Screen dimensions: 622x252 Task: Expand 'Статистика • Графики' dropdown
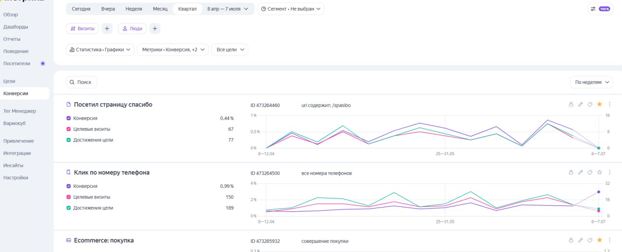100,50
